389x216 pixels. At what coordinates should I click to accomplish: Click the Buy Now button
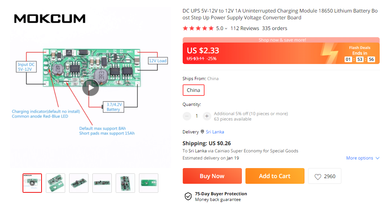pyautogui.click(x=212, y=176)
